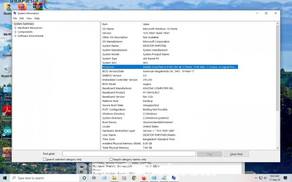This screenshot has height=182, width=292.
Task: Expand the Hardware Resources tree node
Action: (x=16, y=28)
